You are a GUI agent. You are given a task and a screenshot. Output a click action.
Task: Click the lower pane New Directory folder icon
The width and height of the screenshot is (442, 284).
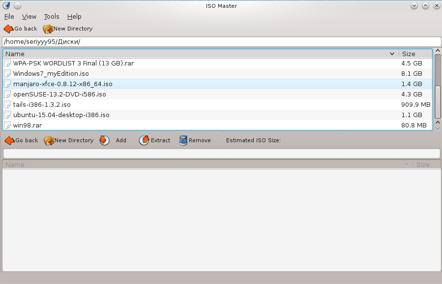pos(49,140)
